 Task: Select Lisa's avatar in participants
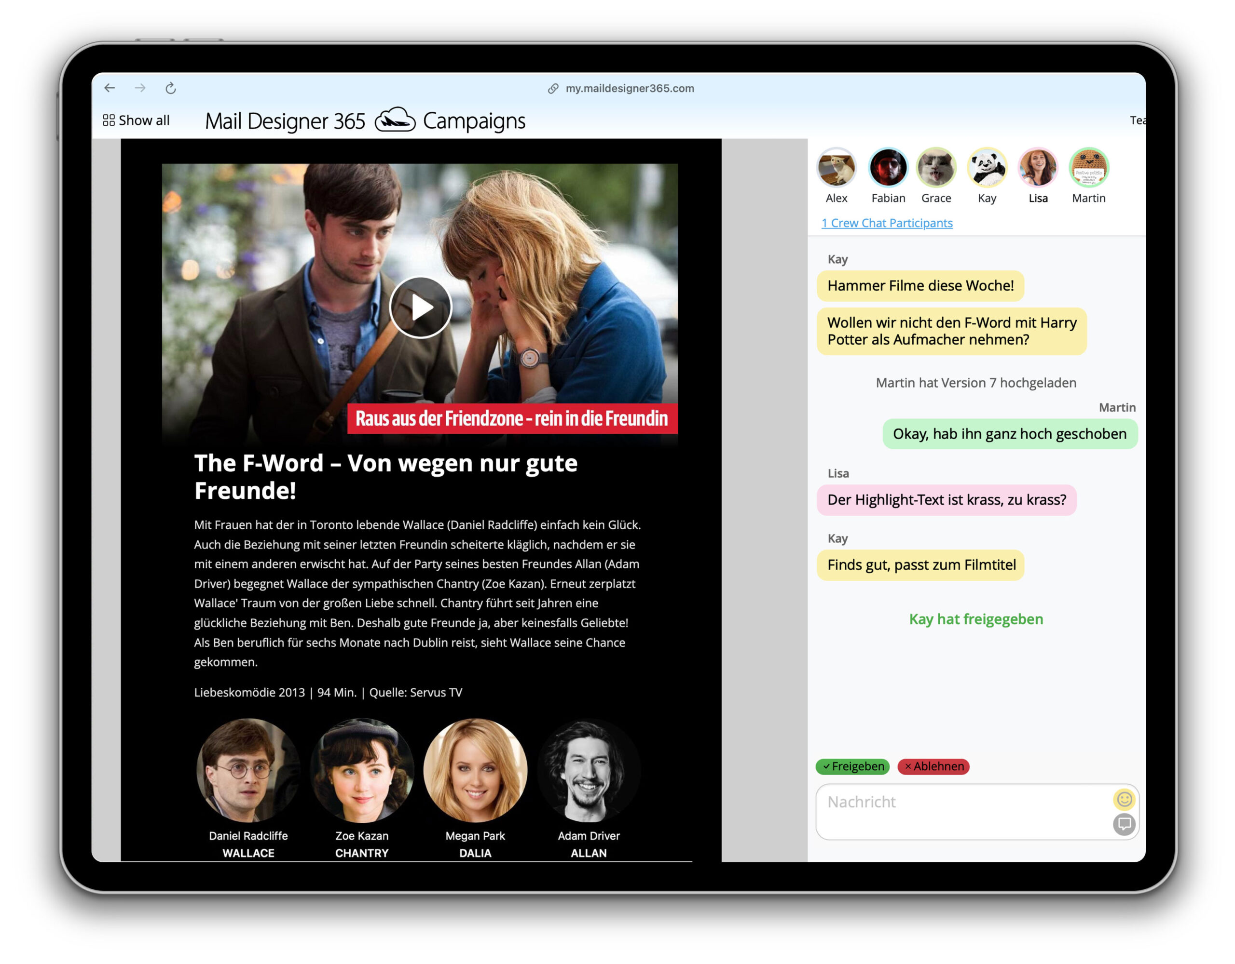click(x=1038, y=168)
